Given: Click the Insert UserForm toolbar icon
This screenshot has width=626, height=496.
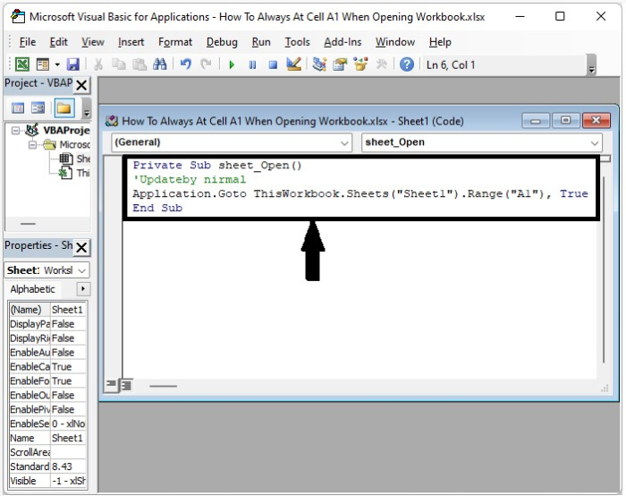Looking at the screenshot, I should click(42, 64).
